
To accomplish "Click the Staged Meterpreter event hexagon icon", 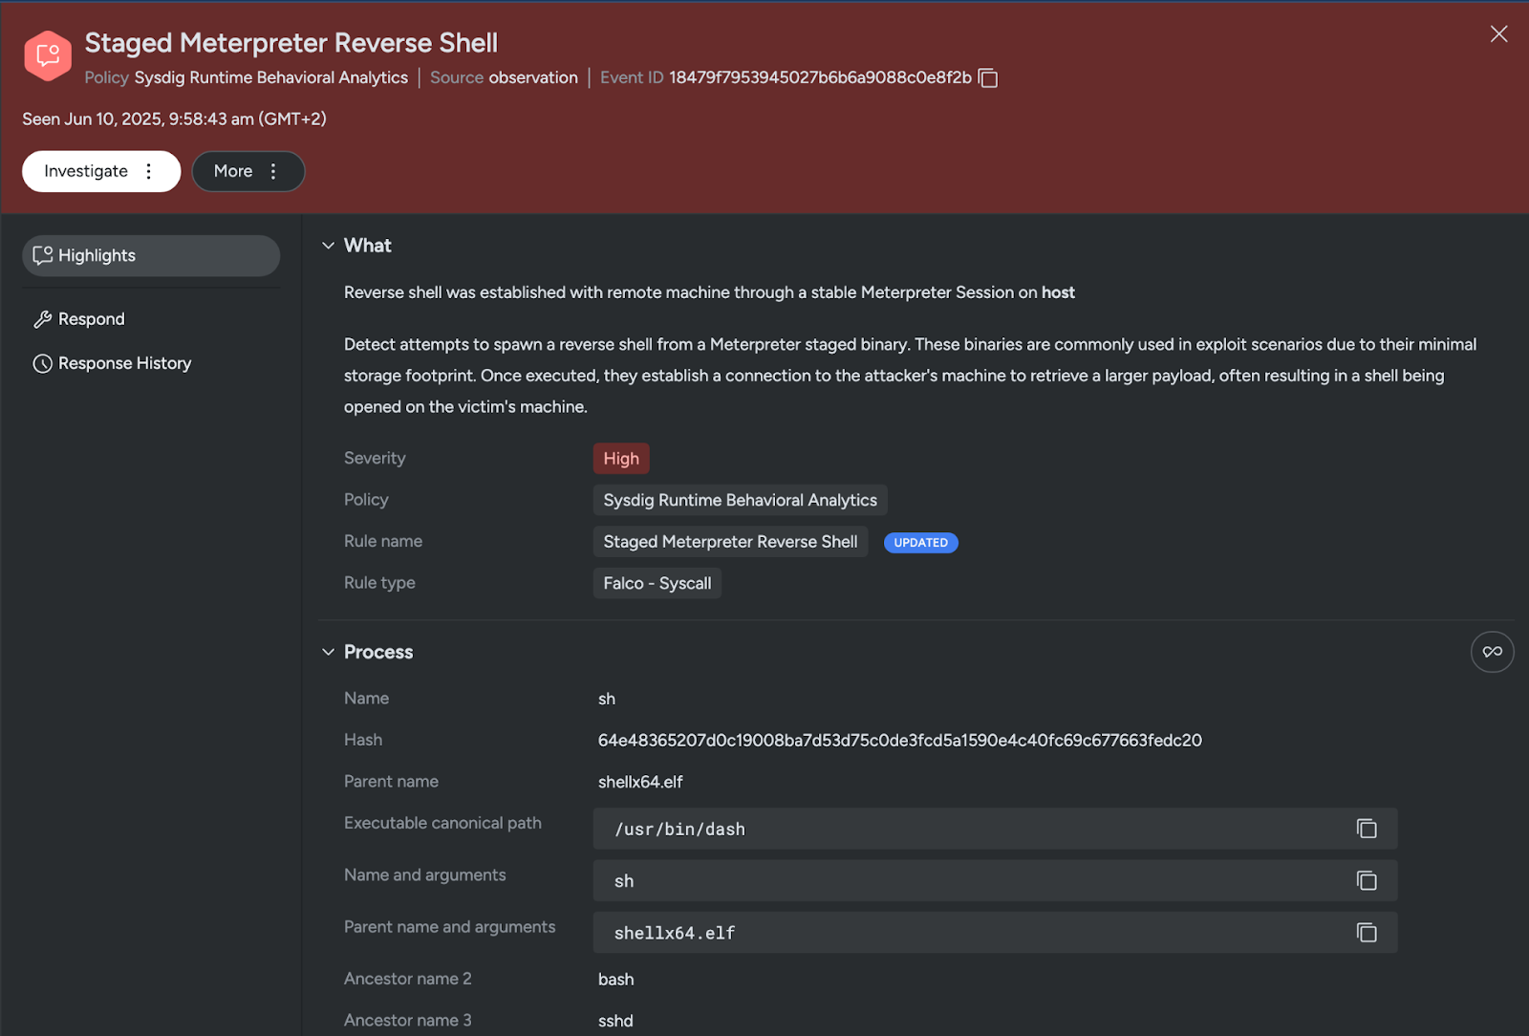I will click(x=48, y=55).
